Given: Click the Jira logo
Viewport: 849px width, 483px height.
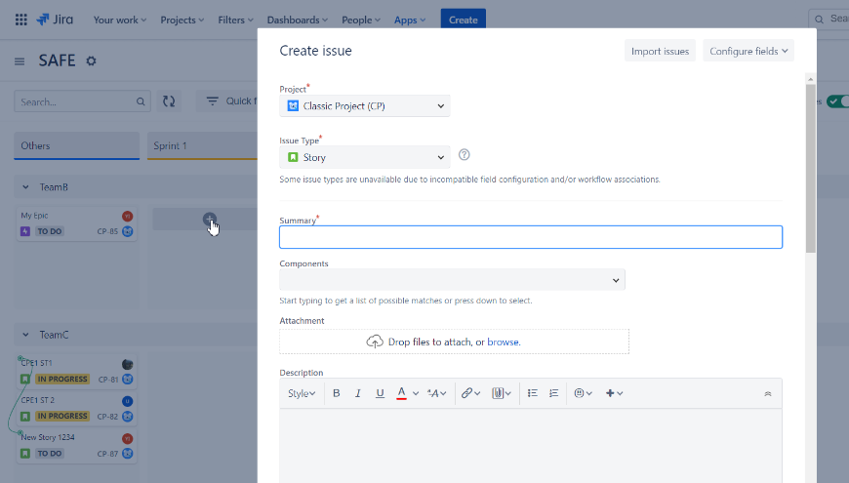Looking at the screenshot, I should pos(55,20).
